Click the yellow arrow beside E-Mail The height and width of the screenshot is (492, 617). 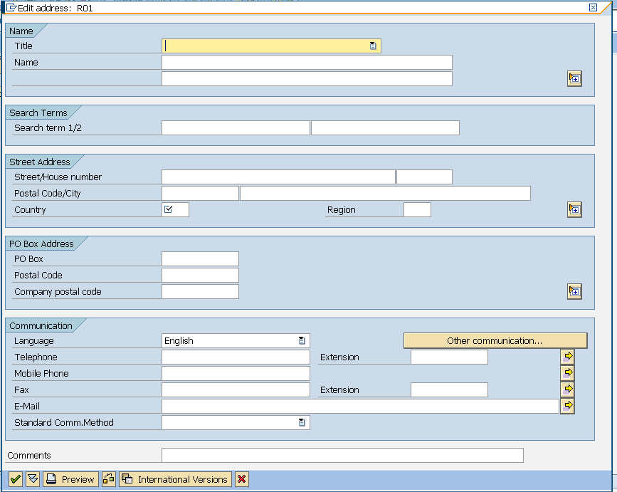tap(567, 405)
